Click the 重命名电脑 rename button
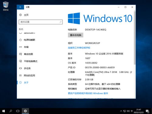152x114 pixels. [x=76, y=35]
